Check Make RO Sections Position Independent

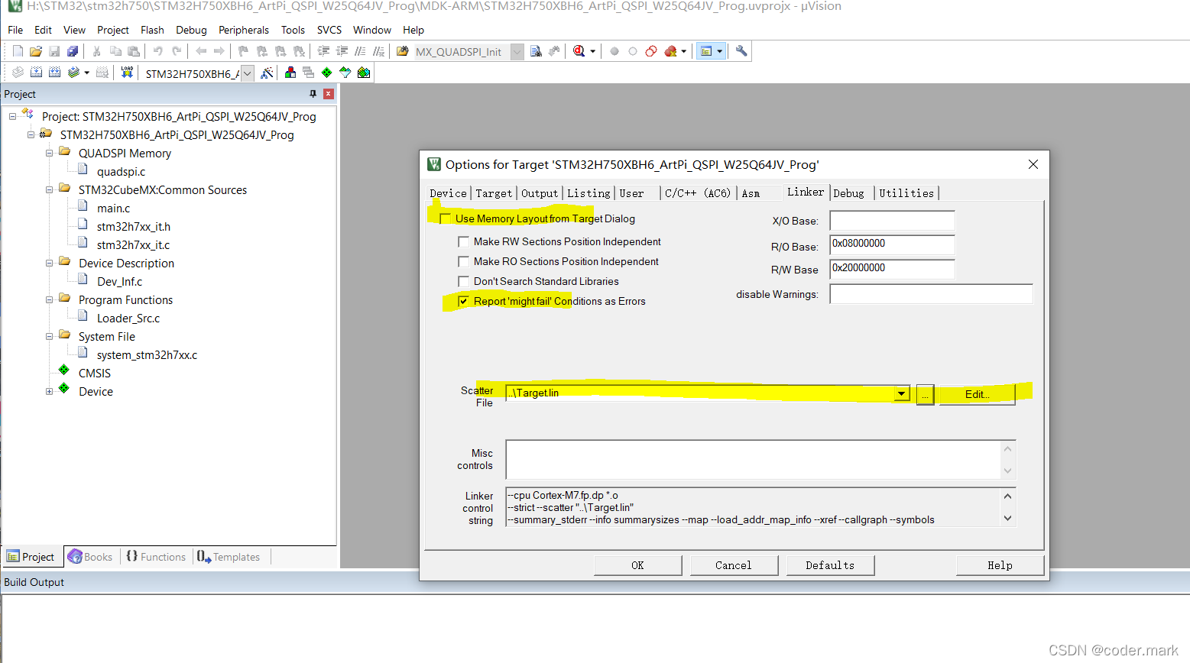[x=463, y=261]
